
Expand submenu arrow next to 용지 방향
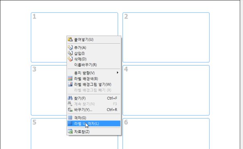point(118,73)
